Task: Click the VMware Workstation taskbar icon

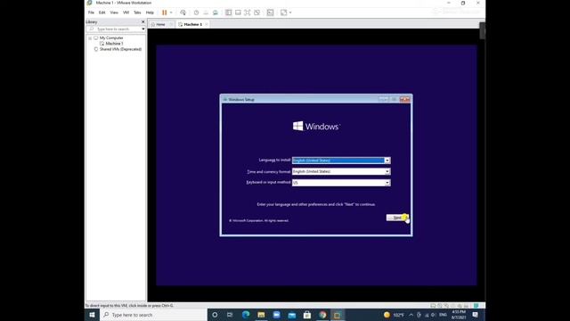Action: pos(338,315)
